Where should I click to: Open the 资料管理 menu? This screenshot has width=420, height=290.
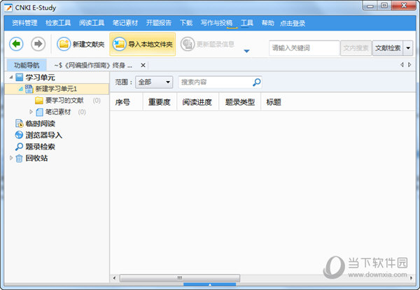(x=24, y=23)
